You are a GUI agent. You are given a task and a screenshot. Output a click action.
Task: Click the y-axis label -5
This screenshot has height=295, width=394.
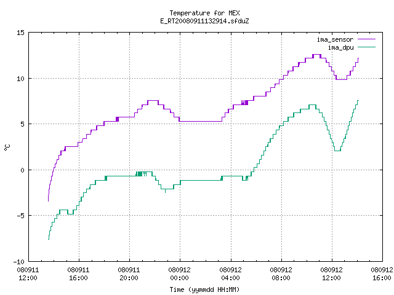click(20, 216)
